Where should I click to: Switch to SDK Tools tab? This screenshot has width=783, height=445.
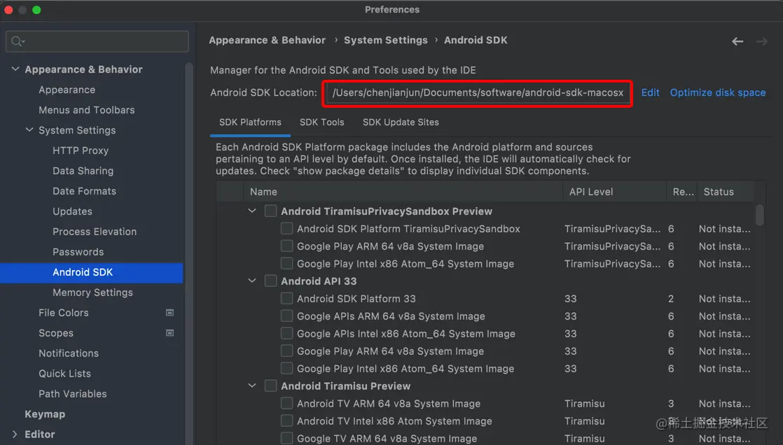click(321, 122)
